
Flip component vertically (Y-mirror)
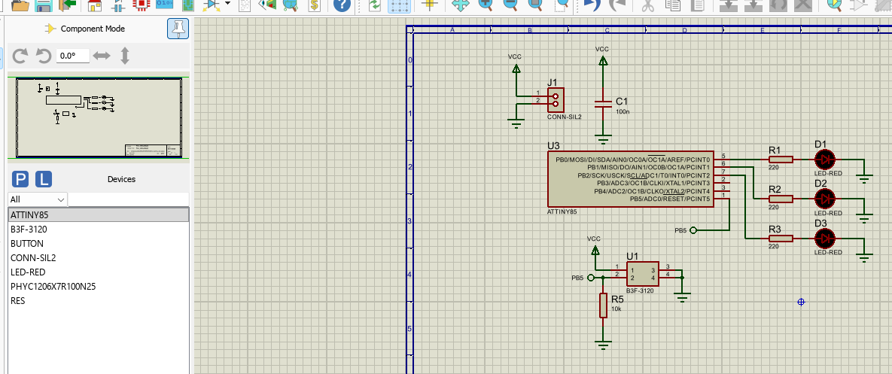tap(125, 56)
